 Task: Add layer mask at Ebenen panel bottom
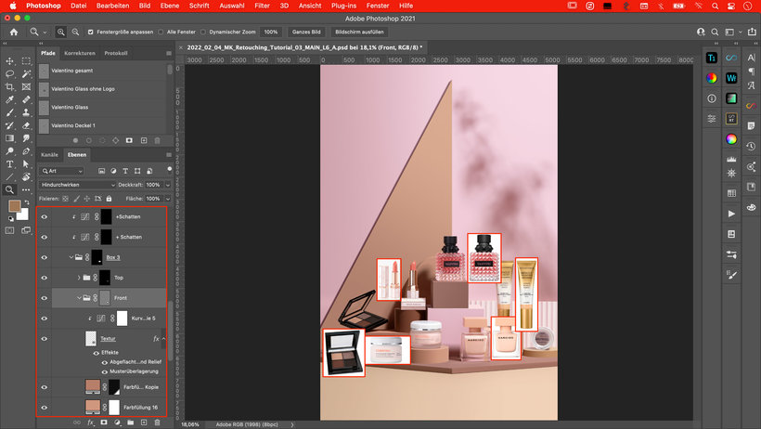pos(103,422)
